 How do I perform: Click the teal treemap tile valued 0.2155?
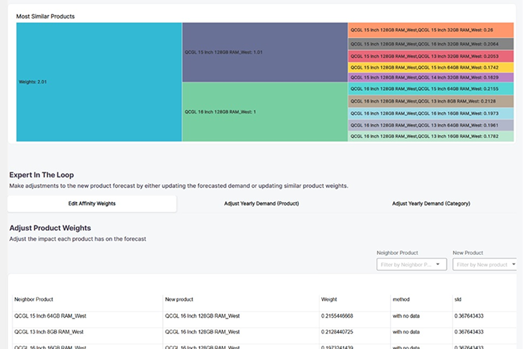coord(431,89)
